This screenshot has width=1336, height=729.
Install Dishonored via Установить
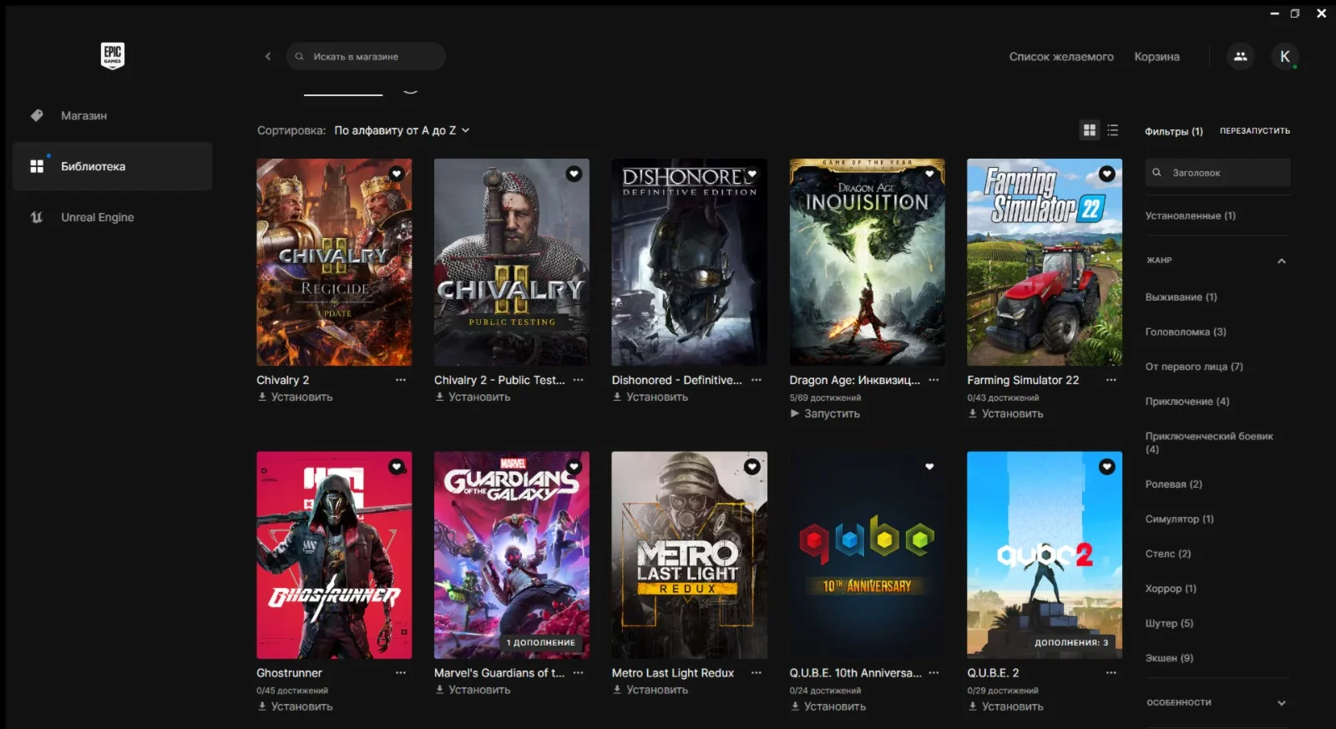(650, 397)
